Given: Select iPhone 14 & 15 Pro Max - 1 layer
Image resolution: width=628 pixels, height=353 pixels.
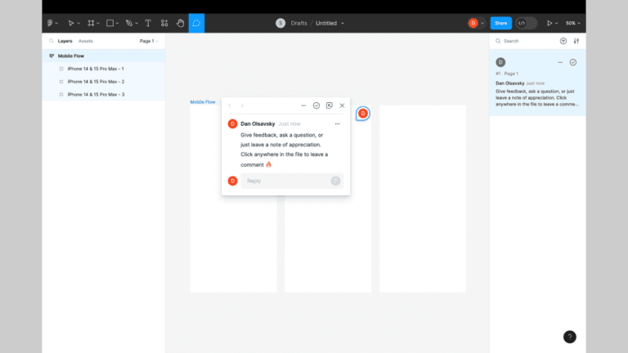Looking at the screenshot, I should point(103,69).
